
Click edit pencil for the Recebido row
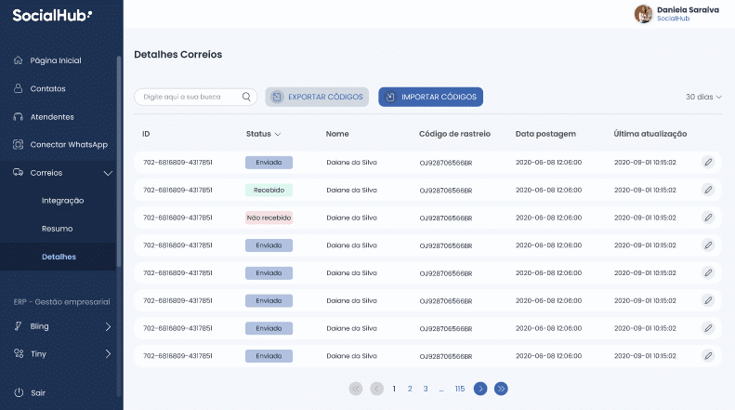tap(708, 190)
